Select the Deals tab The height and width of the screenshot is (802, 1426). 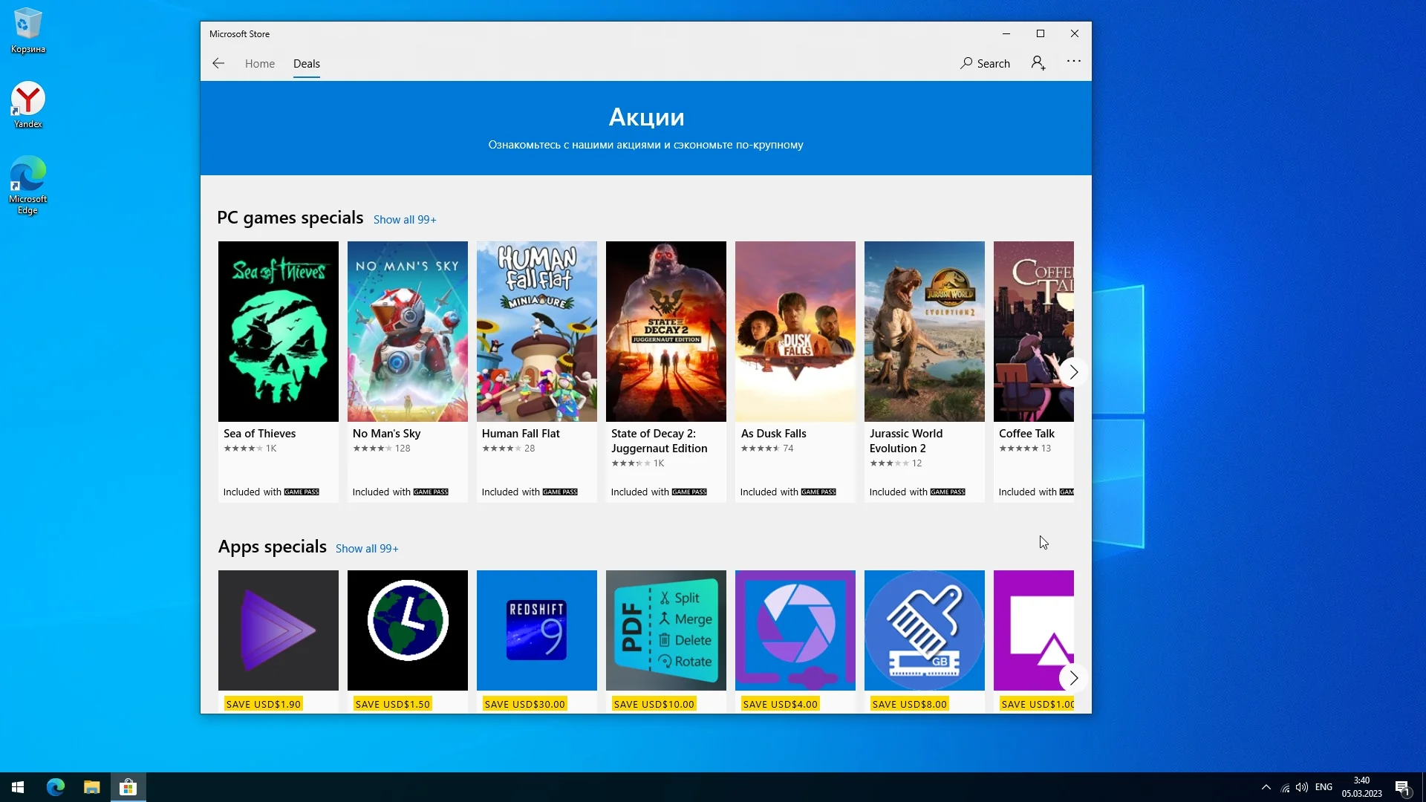pyautogui.click(x=306, y=64)
